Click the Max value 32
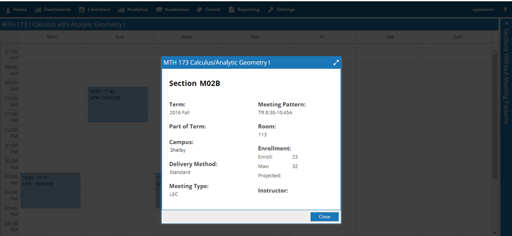The height and width of the screenshot is (236, 512). coord(295,166)
